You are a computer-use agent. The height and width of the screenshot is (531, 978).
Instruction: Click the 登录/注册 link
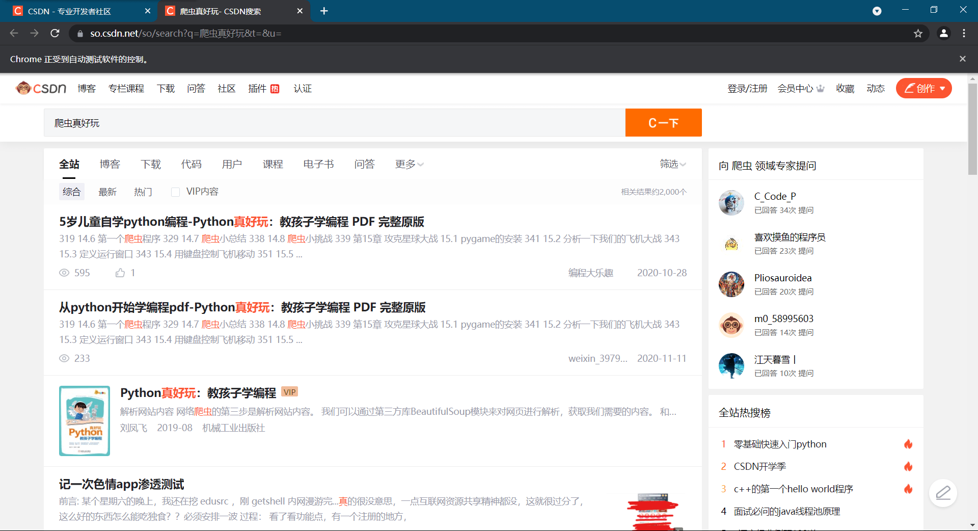tap(747, 88)
